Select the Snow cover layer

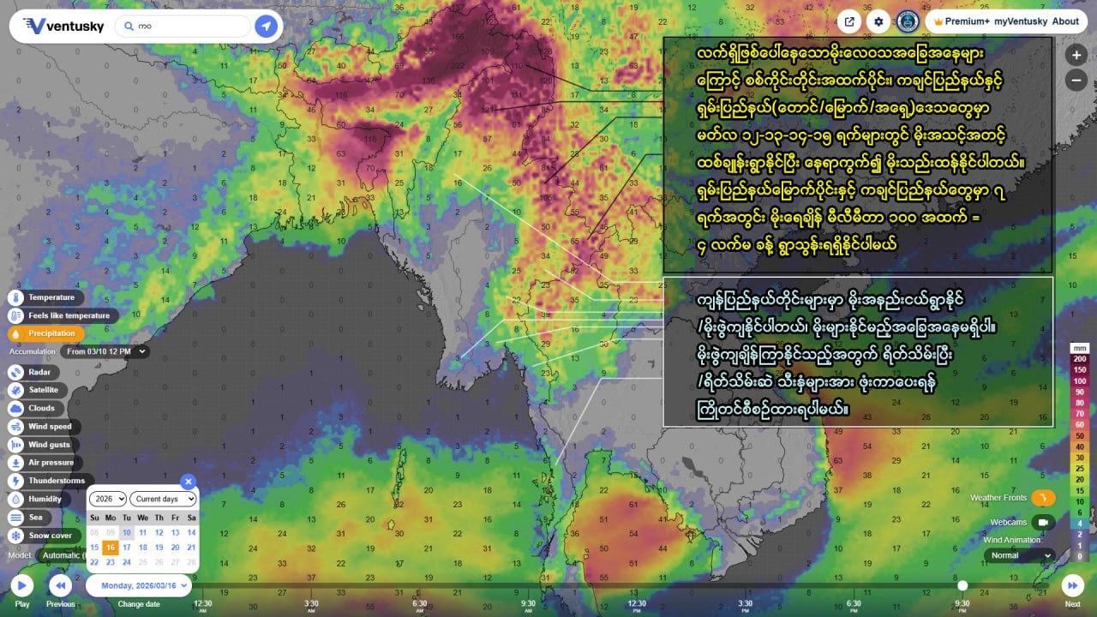[16, 536]
